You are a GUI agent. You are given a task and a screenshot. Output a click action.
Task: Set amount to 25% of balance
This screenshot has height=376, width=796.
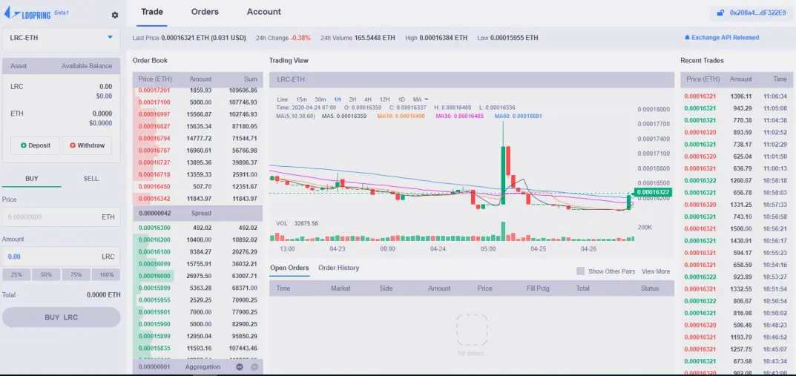(x=17, y=274)
